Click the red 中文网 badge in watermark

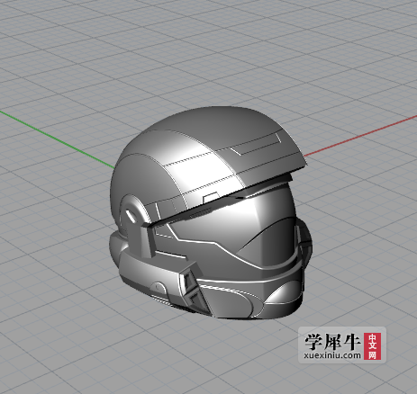pyautogui.click(x=372, y=346)
